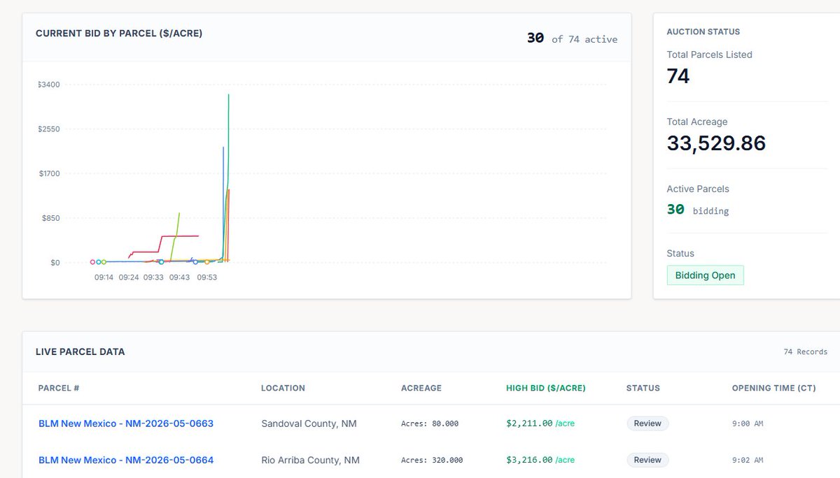840x478 pixels.
Task: Click the $850 y-axis label
Action: (51, 218)
